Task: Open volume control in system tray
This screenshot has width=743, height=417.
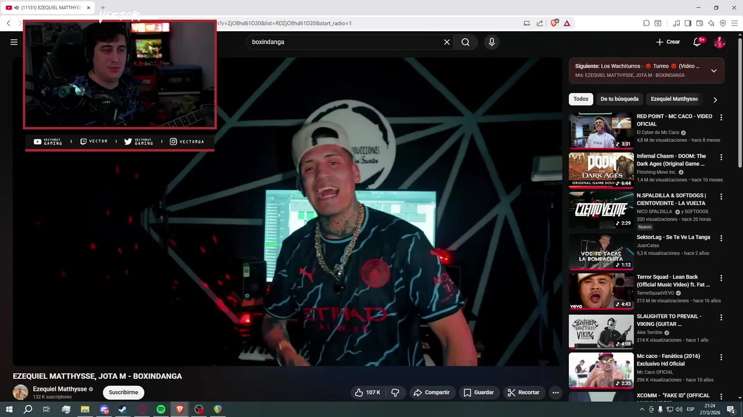Action: [679, 409]
